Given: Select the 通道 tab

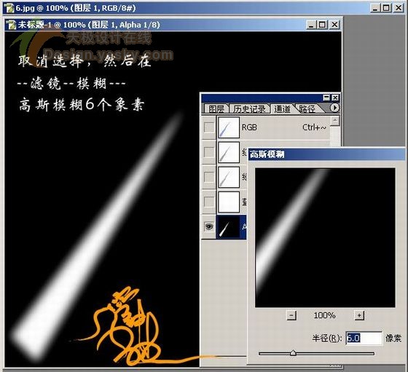Looking at the screenshot, I should [282, 108].
